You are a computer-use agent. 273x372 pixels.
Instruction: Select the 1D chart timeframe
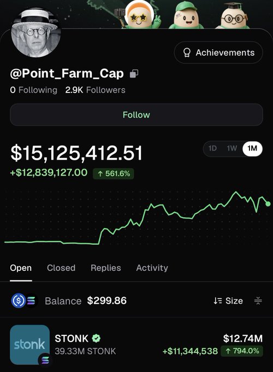pos(212,148)
